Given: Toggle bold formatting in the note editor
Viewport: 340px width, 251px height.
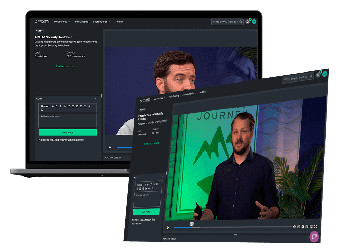Looking at the screenshot, I should click(56, 106).
